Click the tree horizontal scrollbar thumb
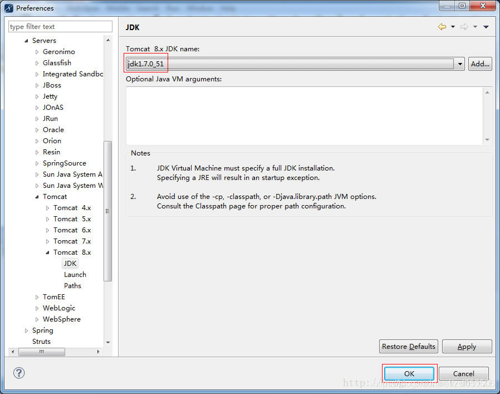The height and width of the screenshot is (394, 500). tap(42, 352)
